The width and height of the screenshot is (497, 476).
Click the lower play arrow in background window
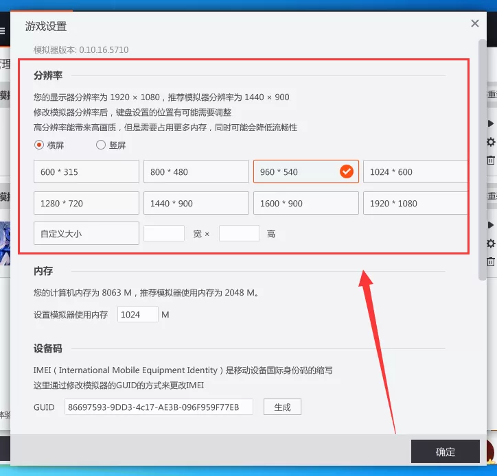tap(491, 225)
